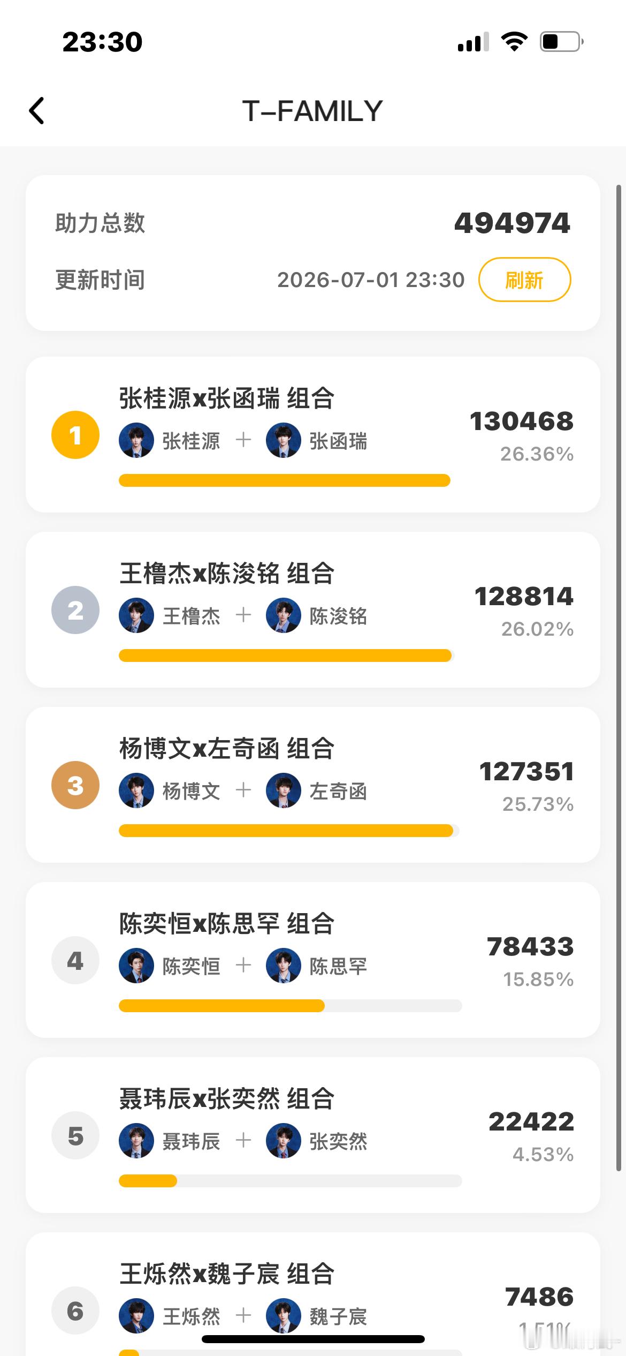Open 左奇函 avatar thumbnail

click(x=284, y=790)
